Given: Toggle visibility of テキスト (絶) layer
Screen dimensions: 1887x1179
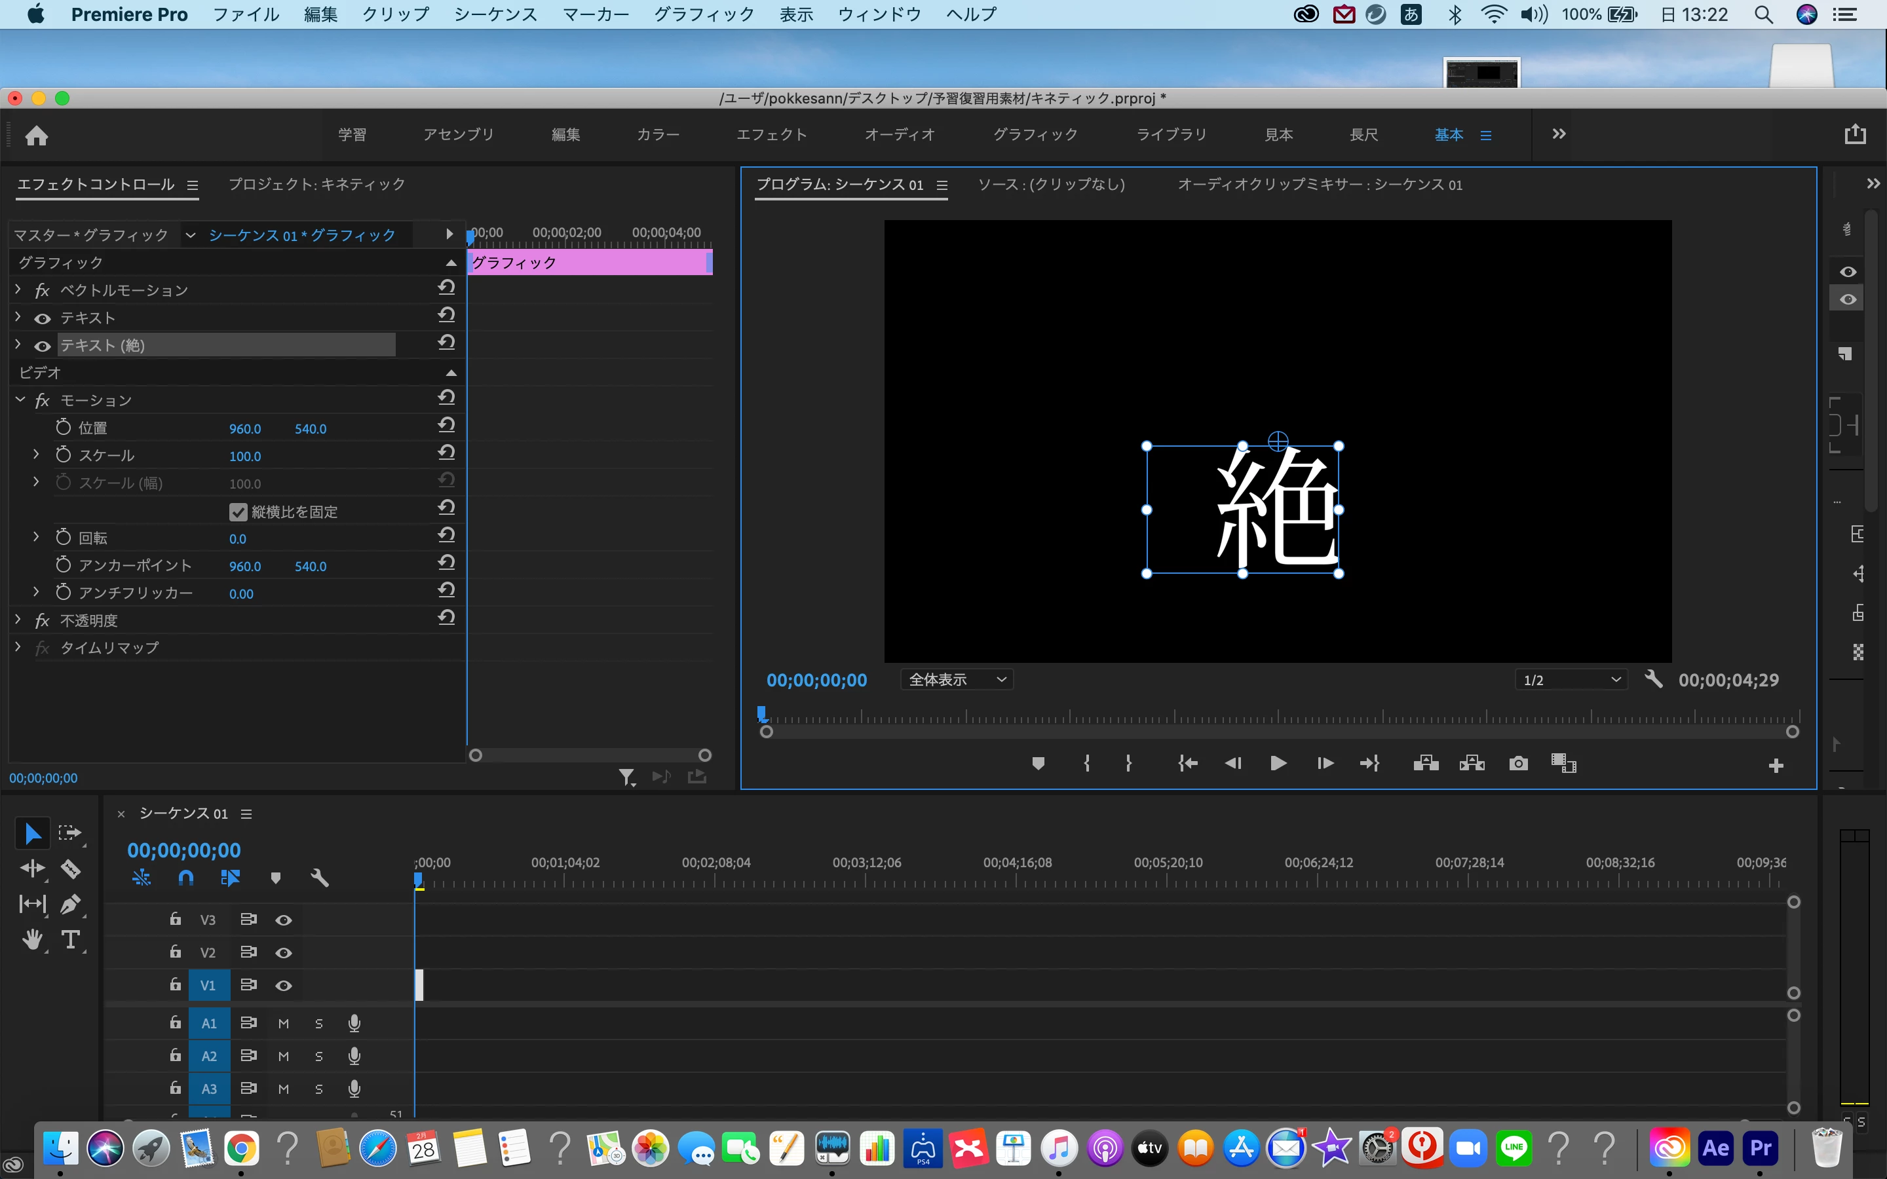Looking at the screenshot, I should tap(43, 345).
